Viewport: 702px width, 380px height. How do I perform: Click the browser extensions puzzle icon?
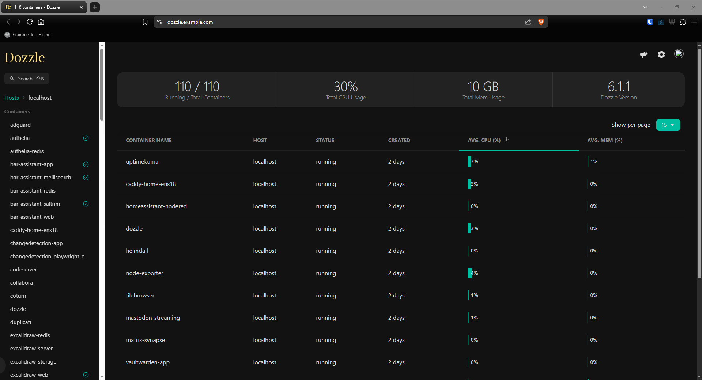pos(683,22)
